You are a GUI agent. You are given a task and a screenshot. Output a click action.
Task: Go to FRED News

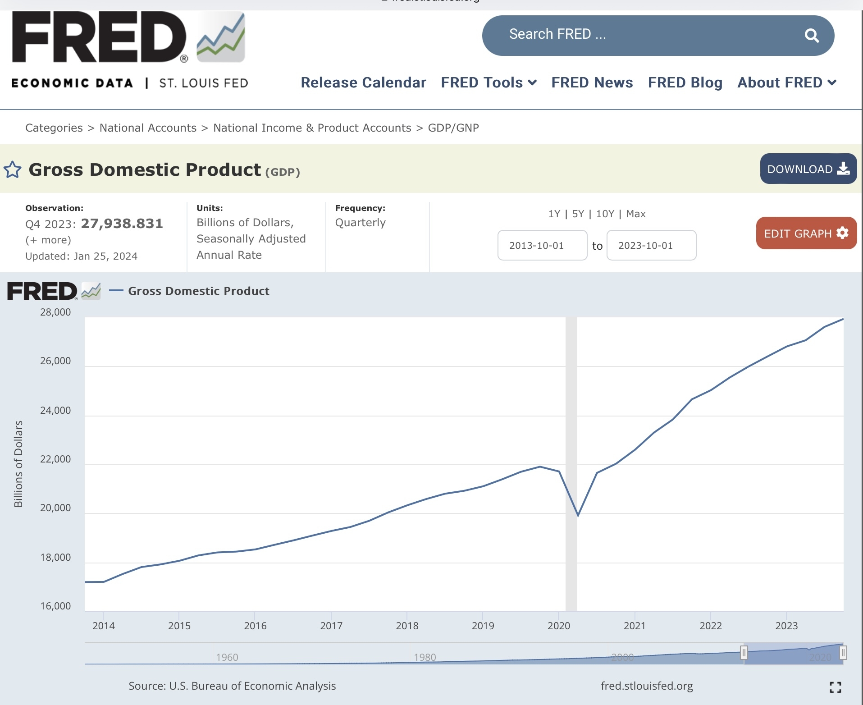592,82
